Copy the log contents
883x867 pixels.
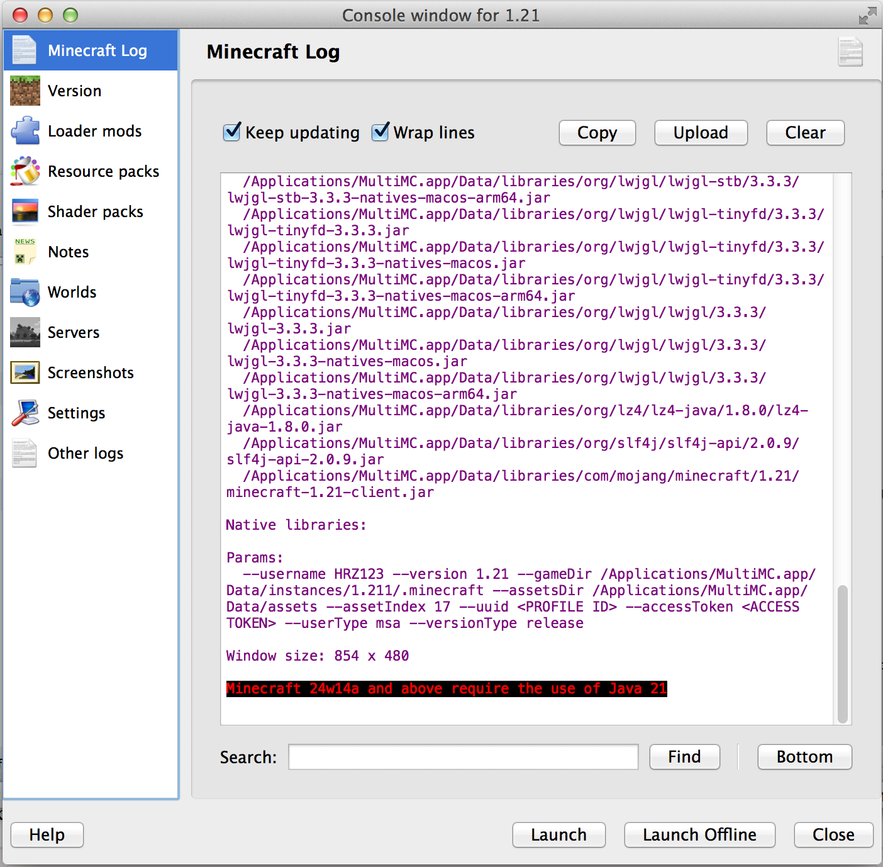pos(597,133)
